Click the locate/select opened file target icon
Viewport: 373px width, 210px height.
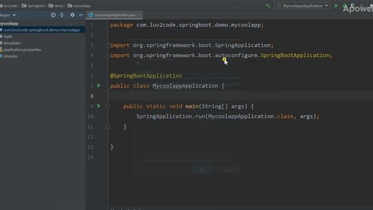tap(53, 15)
